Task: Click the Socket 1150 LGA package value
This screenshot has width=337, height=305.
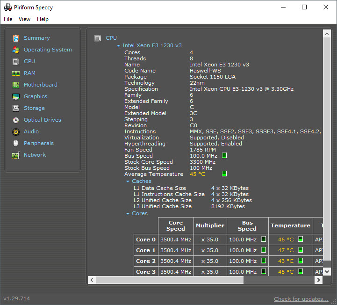Action: [213, 77]
